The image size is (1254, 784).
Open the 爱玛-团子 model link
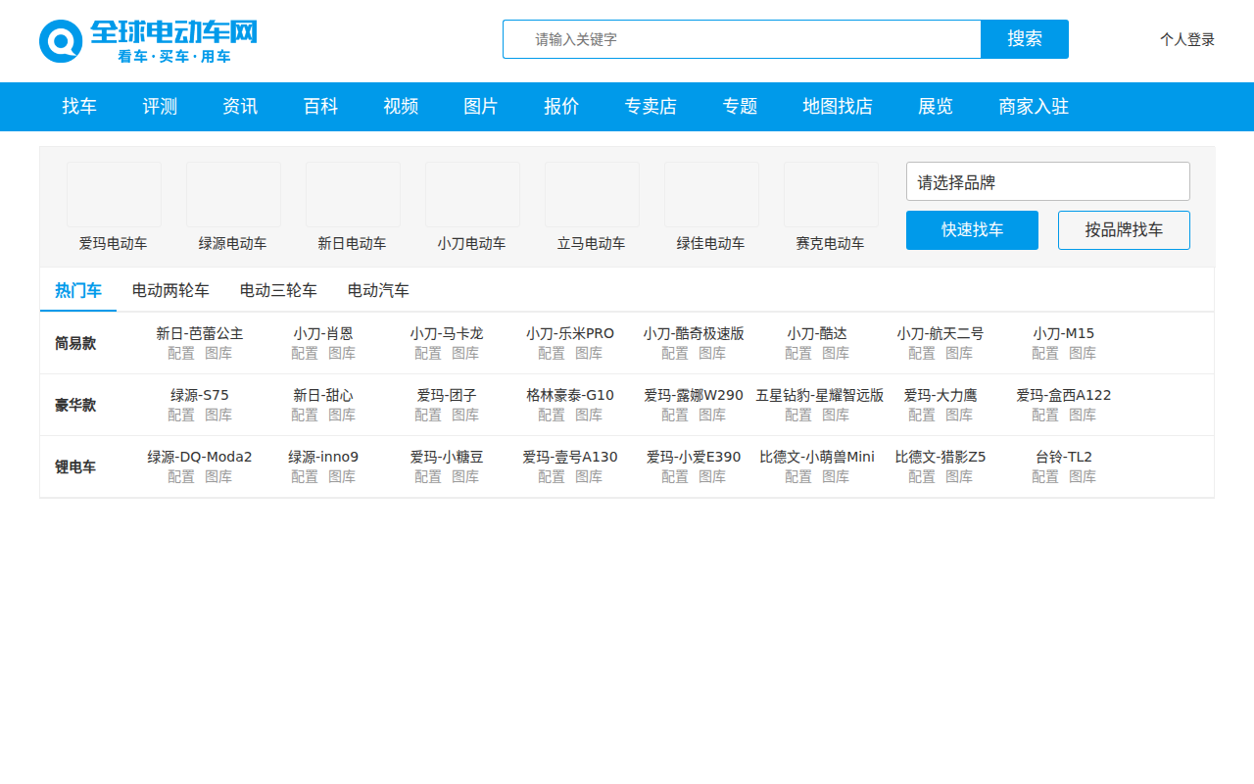pos(447,395)
